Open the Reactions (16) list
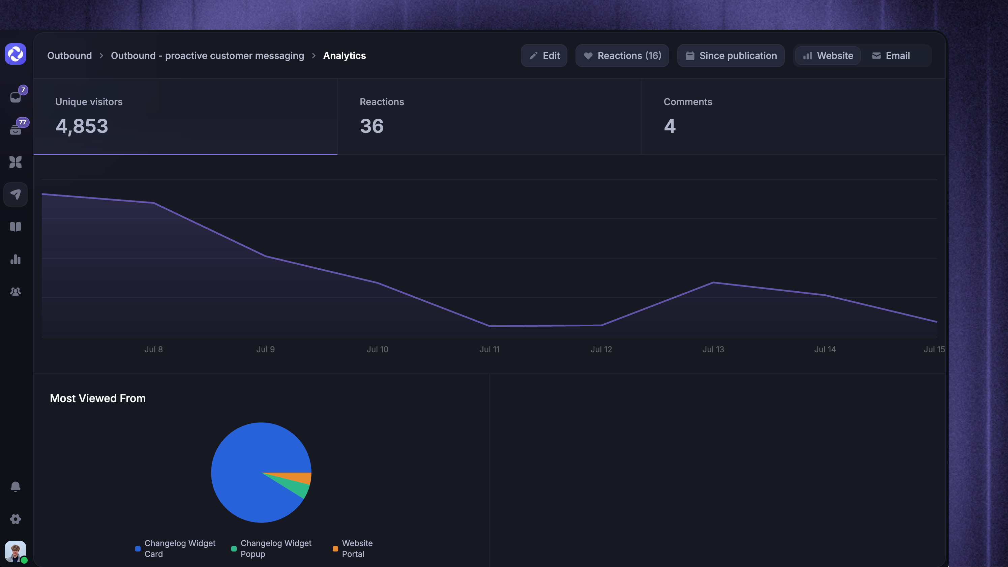Viewport: 1008px width, 567px height. point(622,56)
